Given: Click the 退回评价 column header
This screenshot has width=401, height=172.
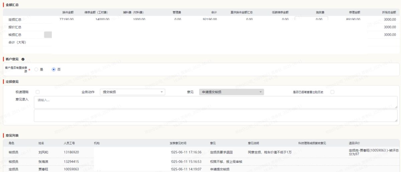Looking at the screenshot, I should [354, 143].
